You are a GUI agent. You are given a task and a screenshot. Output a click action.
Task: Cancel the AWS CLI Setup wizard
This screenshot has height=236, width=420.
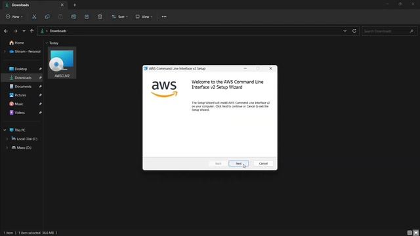(263, 163)
